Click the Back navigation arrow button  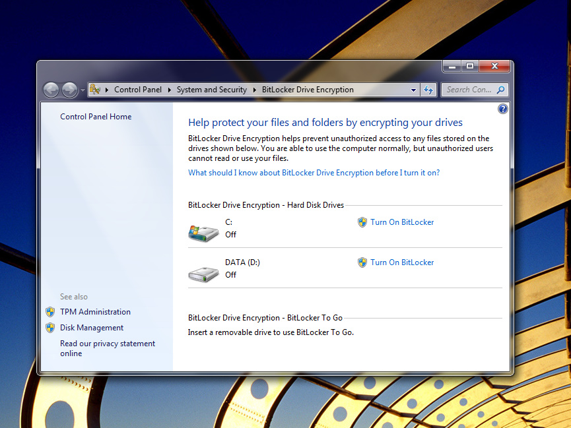click(x=51, y=90)
